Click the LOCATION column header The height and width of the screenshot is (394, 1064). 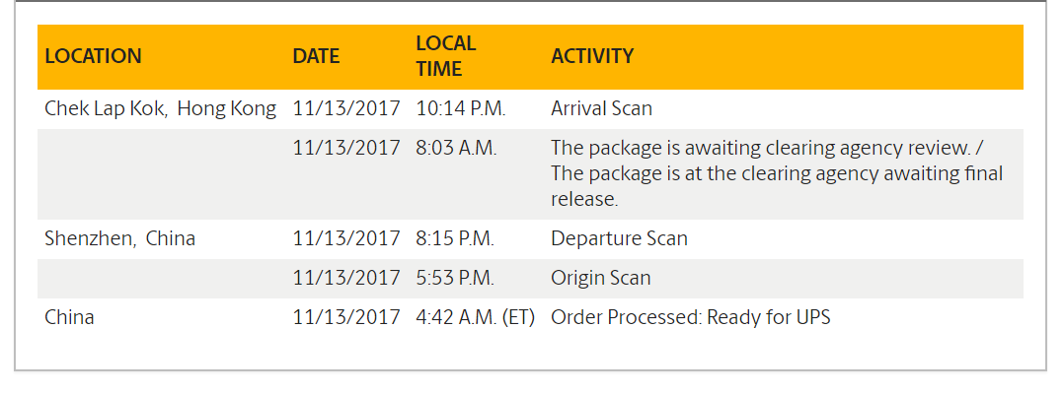[93, 56]
